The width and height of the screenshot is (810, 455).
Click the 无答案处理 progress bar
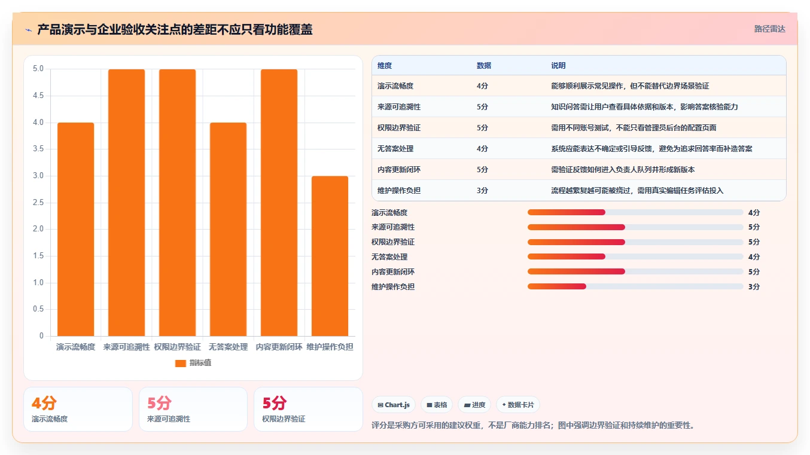[635, 256]
